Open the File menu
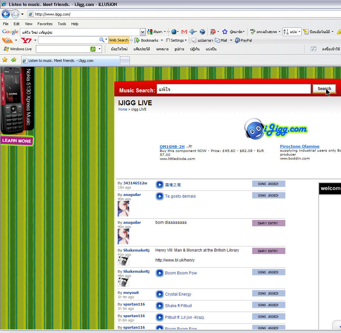The height and width of the screenshot is (333, 341). pyautogui.click(x=6, y=24)
